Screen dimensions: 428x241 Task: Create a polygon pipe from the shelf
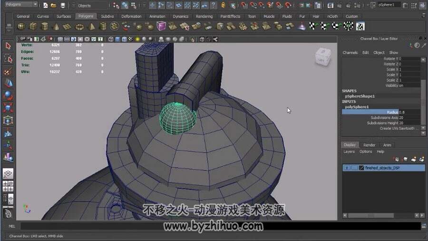(x=103, y=27)
